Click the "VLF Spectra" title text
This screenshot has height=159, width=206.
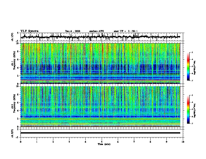tap(29, 31)
